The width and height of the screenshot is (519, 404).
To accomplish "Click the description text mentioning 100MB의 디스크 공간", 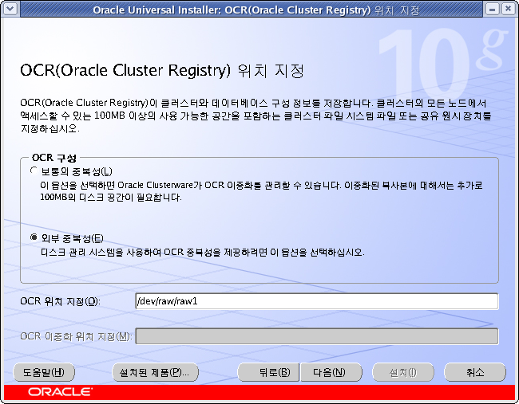I will tap(261, 191).
